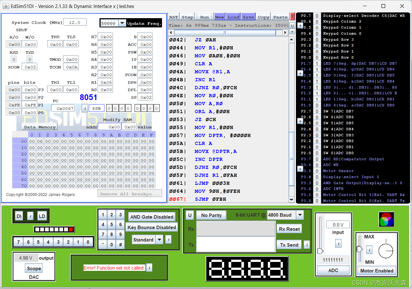Toggle switch 3 in switch bank
Viewport: 412px width, 289px height.
(x=58, y=242)
